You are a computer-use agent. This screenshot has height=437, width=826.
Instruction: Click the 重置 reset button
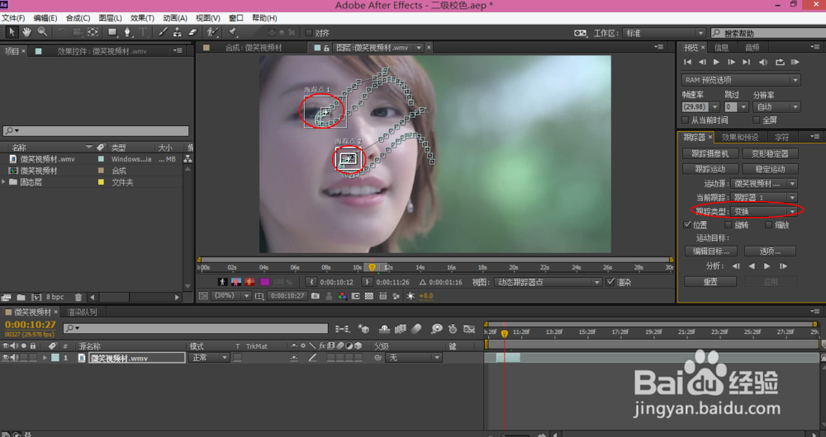710,282
